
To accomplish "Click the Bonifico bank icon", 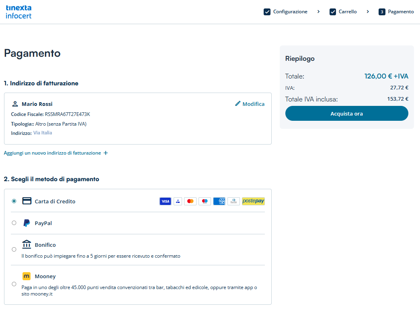I will click(x=27, y=244).
